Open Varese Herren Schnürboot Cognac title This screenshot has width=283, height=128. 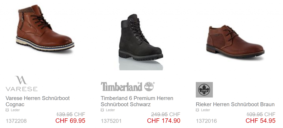tap(38, 101)
